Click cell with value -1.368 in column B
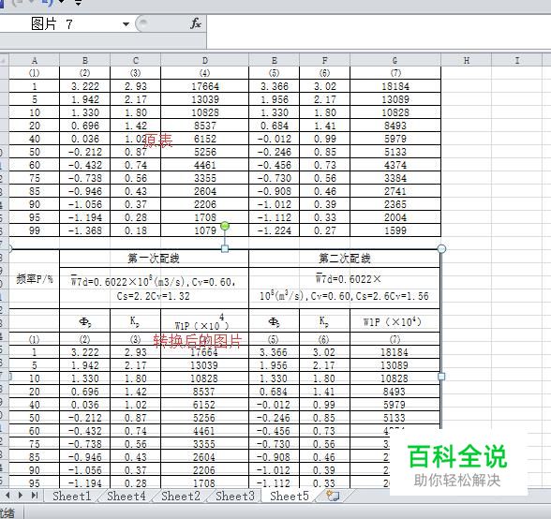Image resolution: width=551 pixels, height=519 pixels. (x=84, y=230)
